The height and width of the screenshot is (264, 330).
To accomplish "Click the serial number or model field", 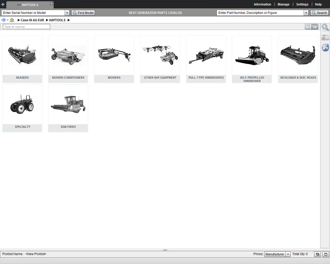I will tap(33, 13).
